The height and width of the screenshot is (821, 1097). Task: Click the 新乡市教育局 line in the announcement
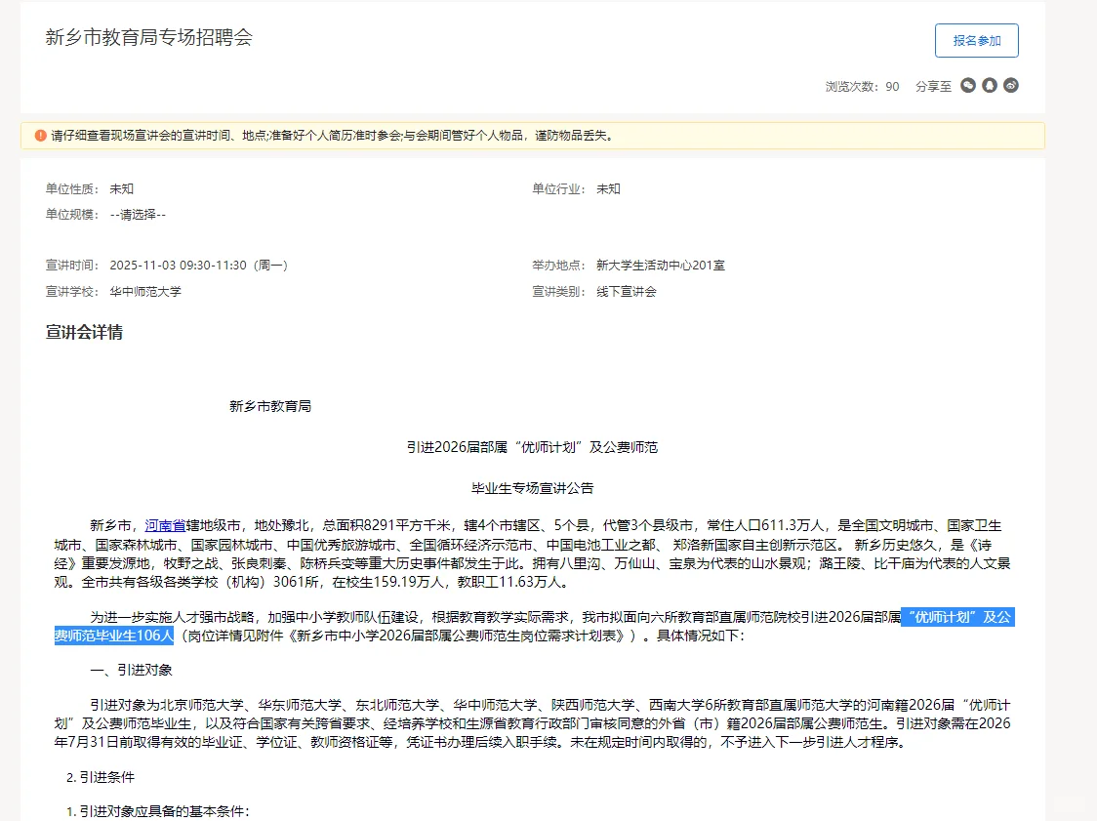pos(270,407)
